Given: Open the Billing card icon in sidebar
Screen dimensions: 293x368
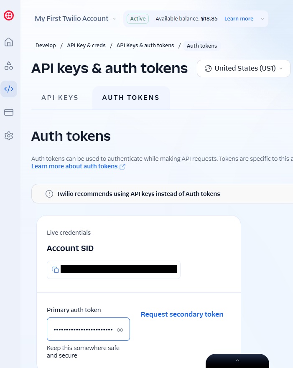Looking at the screenshot, I should click(x=9, y=112).
